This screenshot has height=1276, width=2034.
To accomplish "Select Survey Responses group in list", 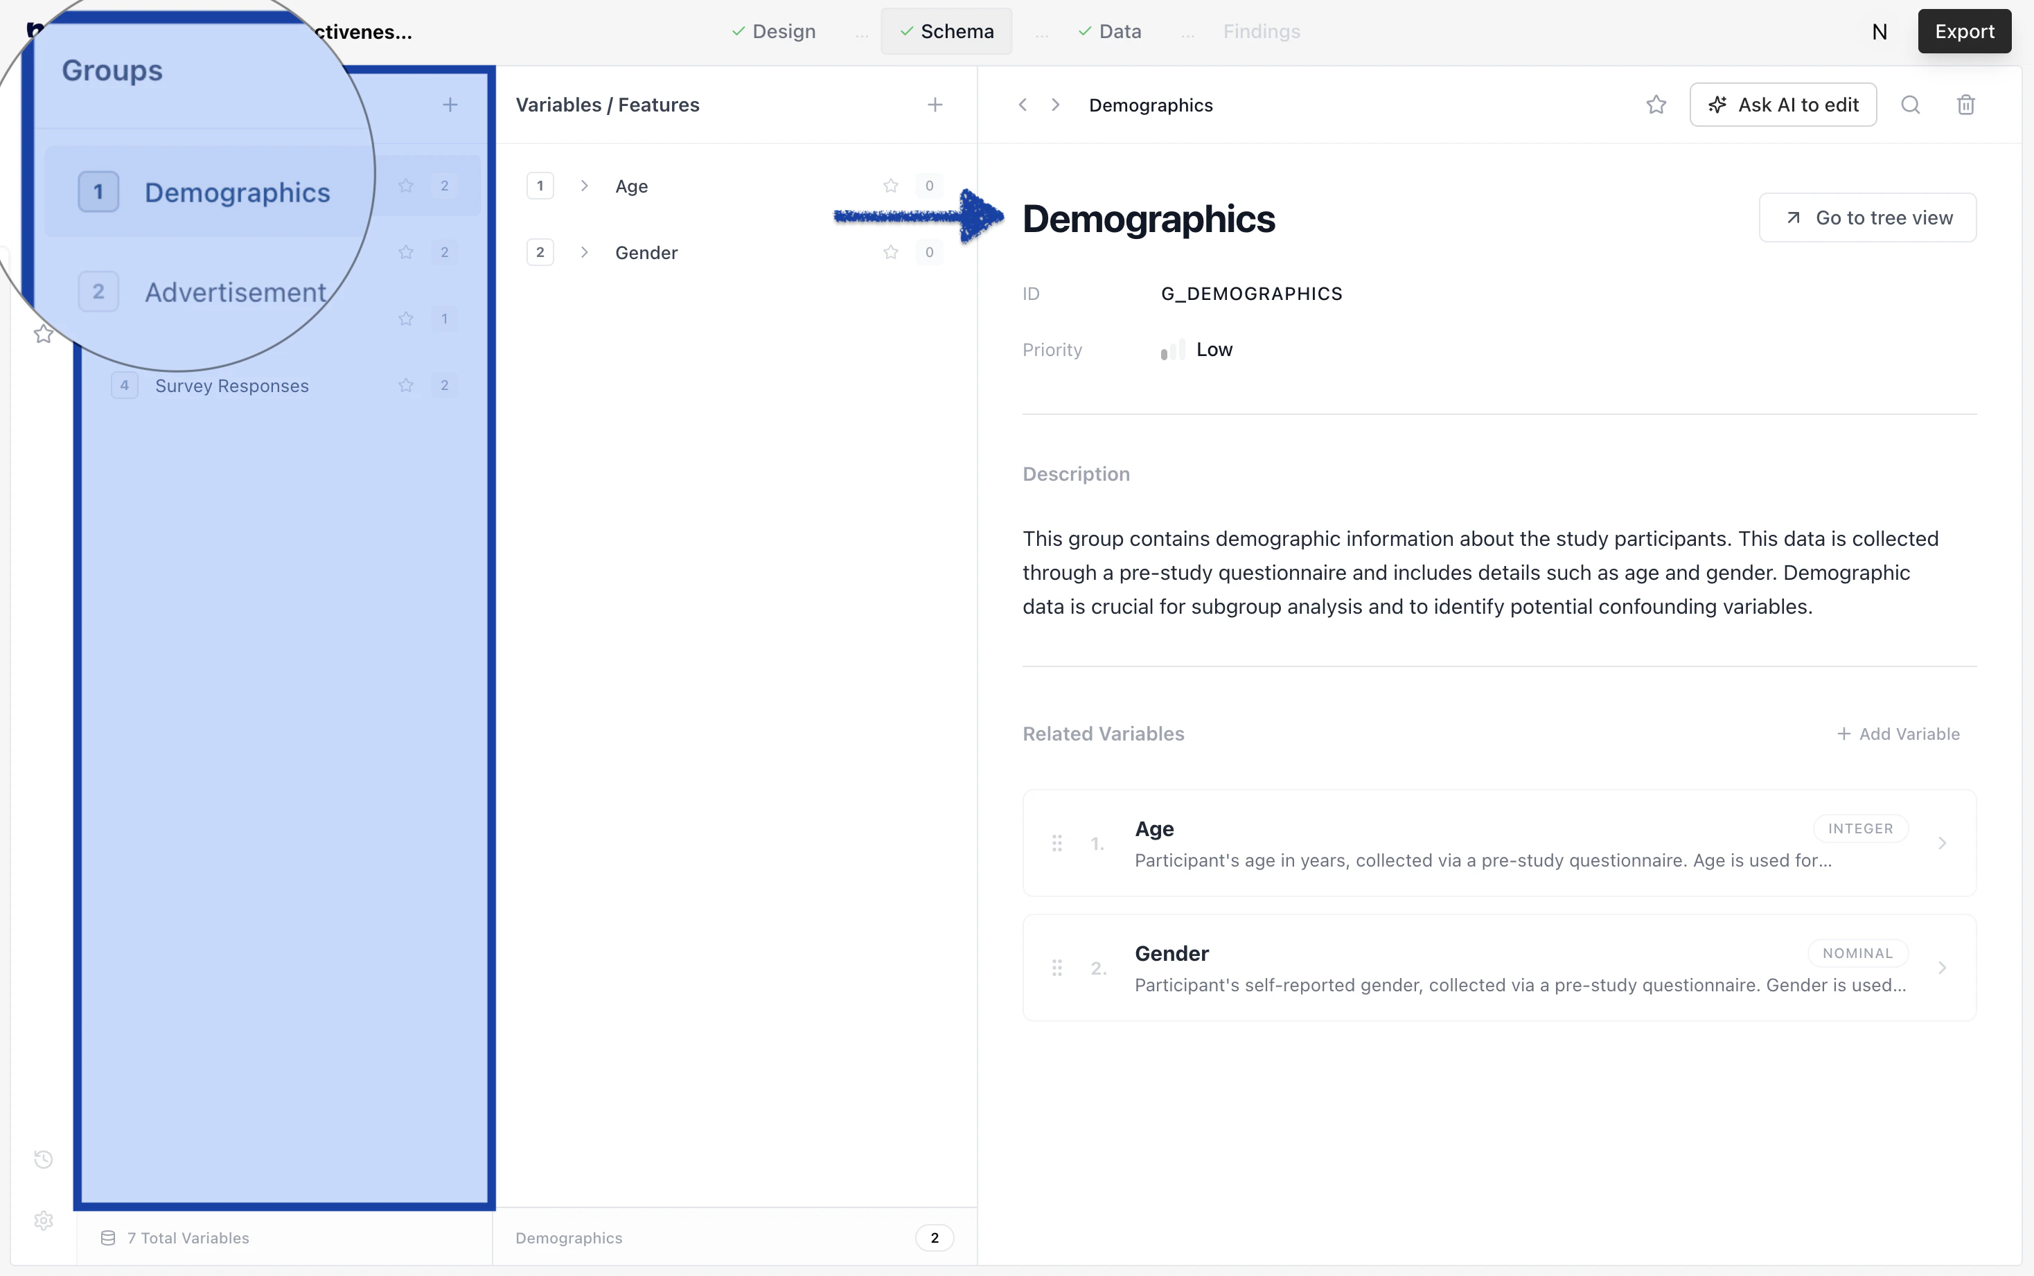I will tap(232, 386).
